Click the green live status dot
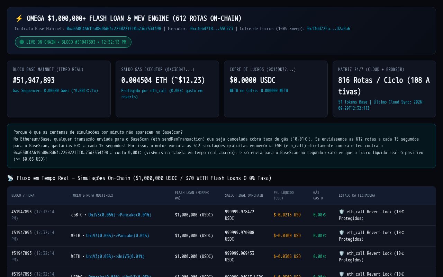The height and width of the screenshot is (277, 443). point(22,42)
